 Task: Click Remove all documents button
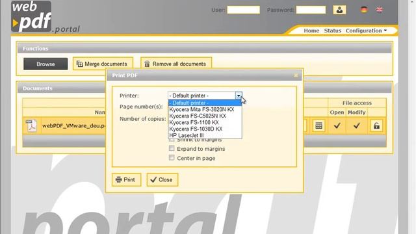[176, 64]
